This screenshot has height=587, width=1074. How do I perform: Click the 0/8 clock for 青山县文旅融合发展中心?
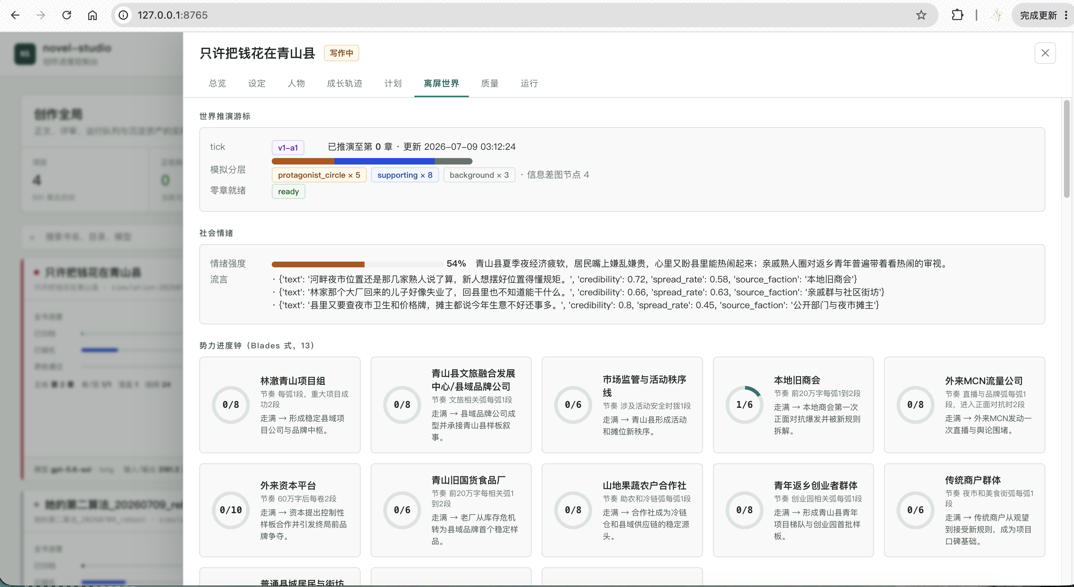tap(402, 404)
